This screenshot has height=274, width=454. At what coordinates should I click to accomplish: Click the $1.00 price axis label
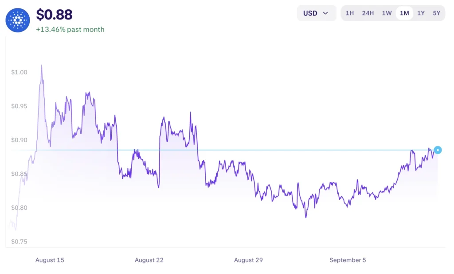point(19,72)
